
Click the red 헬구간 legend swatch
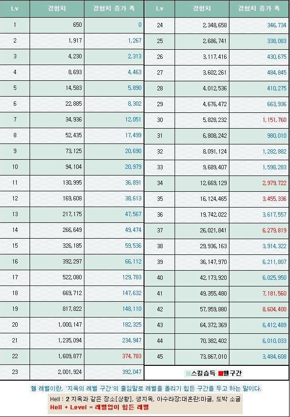220,373
